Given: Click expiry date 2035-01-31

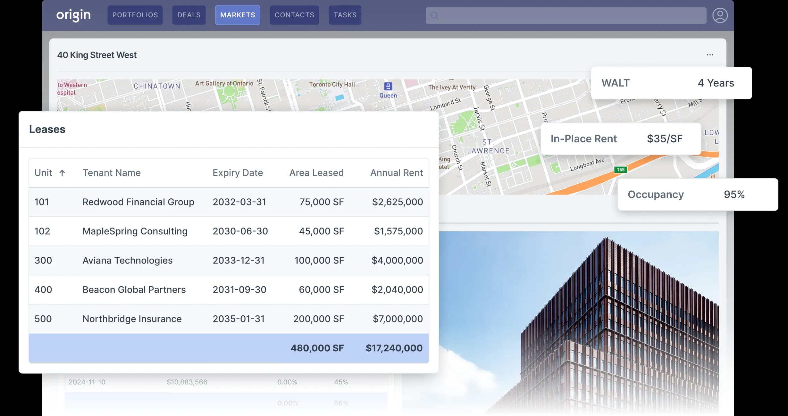Looking at the screenshot, I should pyautogui.click(x=239, y=319).
